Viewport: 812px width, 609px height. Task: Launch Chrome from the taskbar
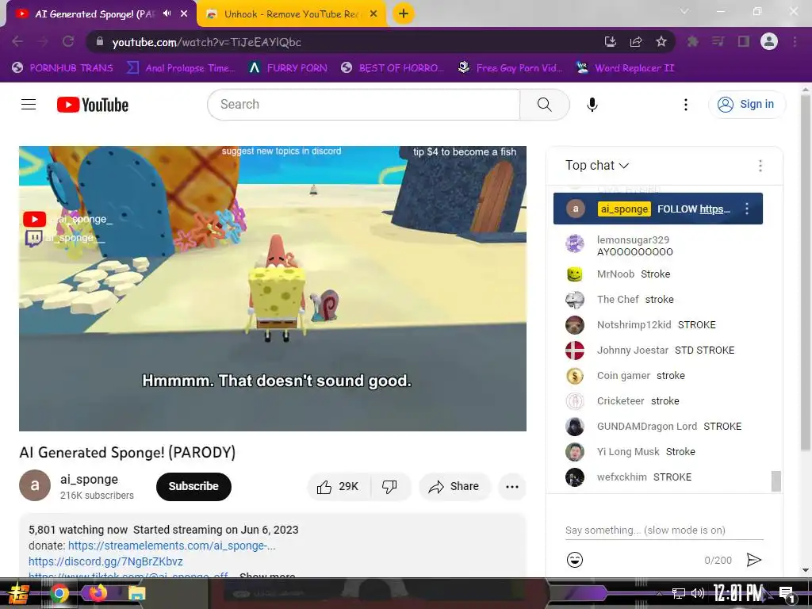[x=59, y=593]
